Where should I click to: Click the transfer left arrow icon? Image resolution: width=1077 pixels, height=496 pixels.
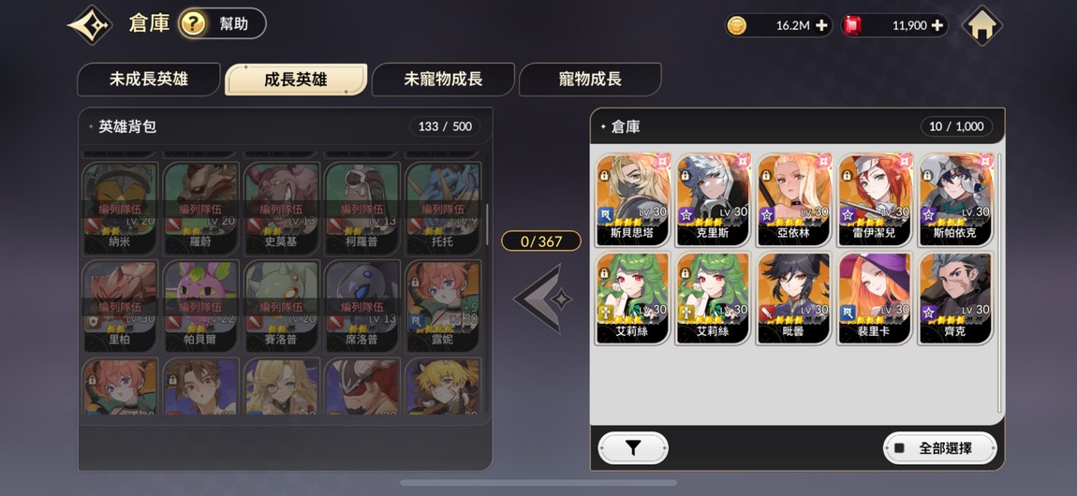point(541,299)
